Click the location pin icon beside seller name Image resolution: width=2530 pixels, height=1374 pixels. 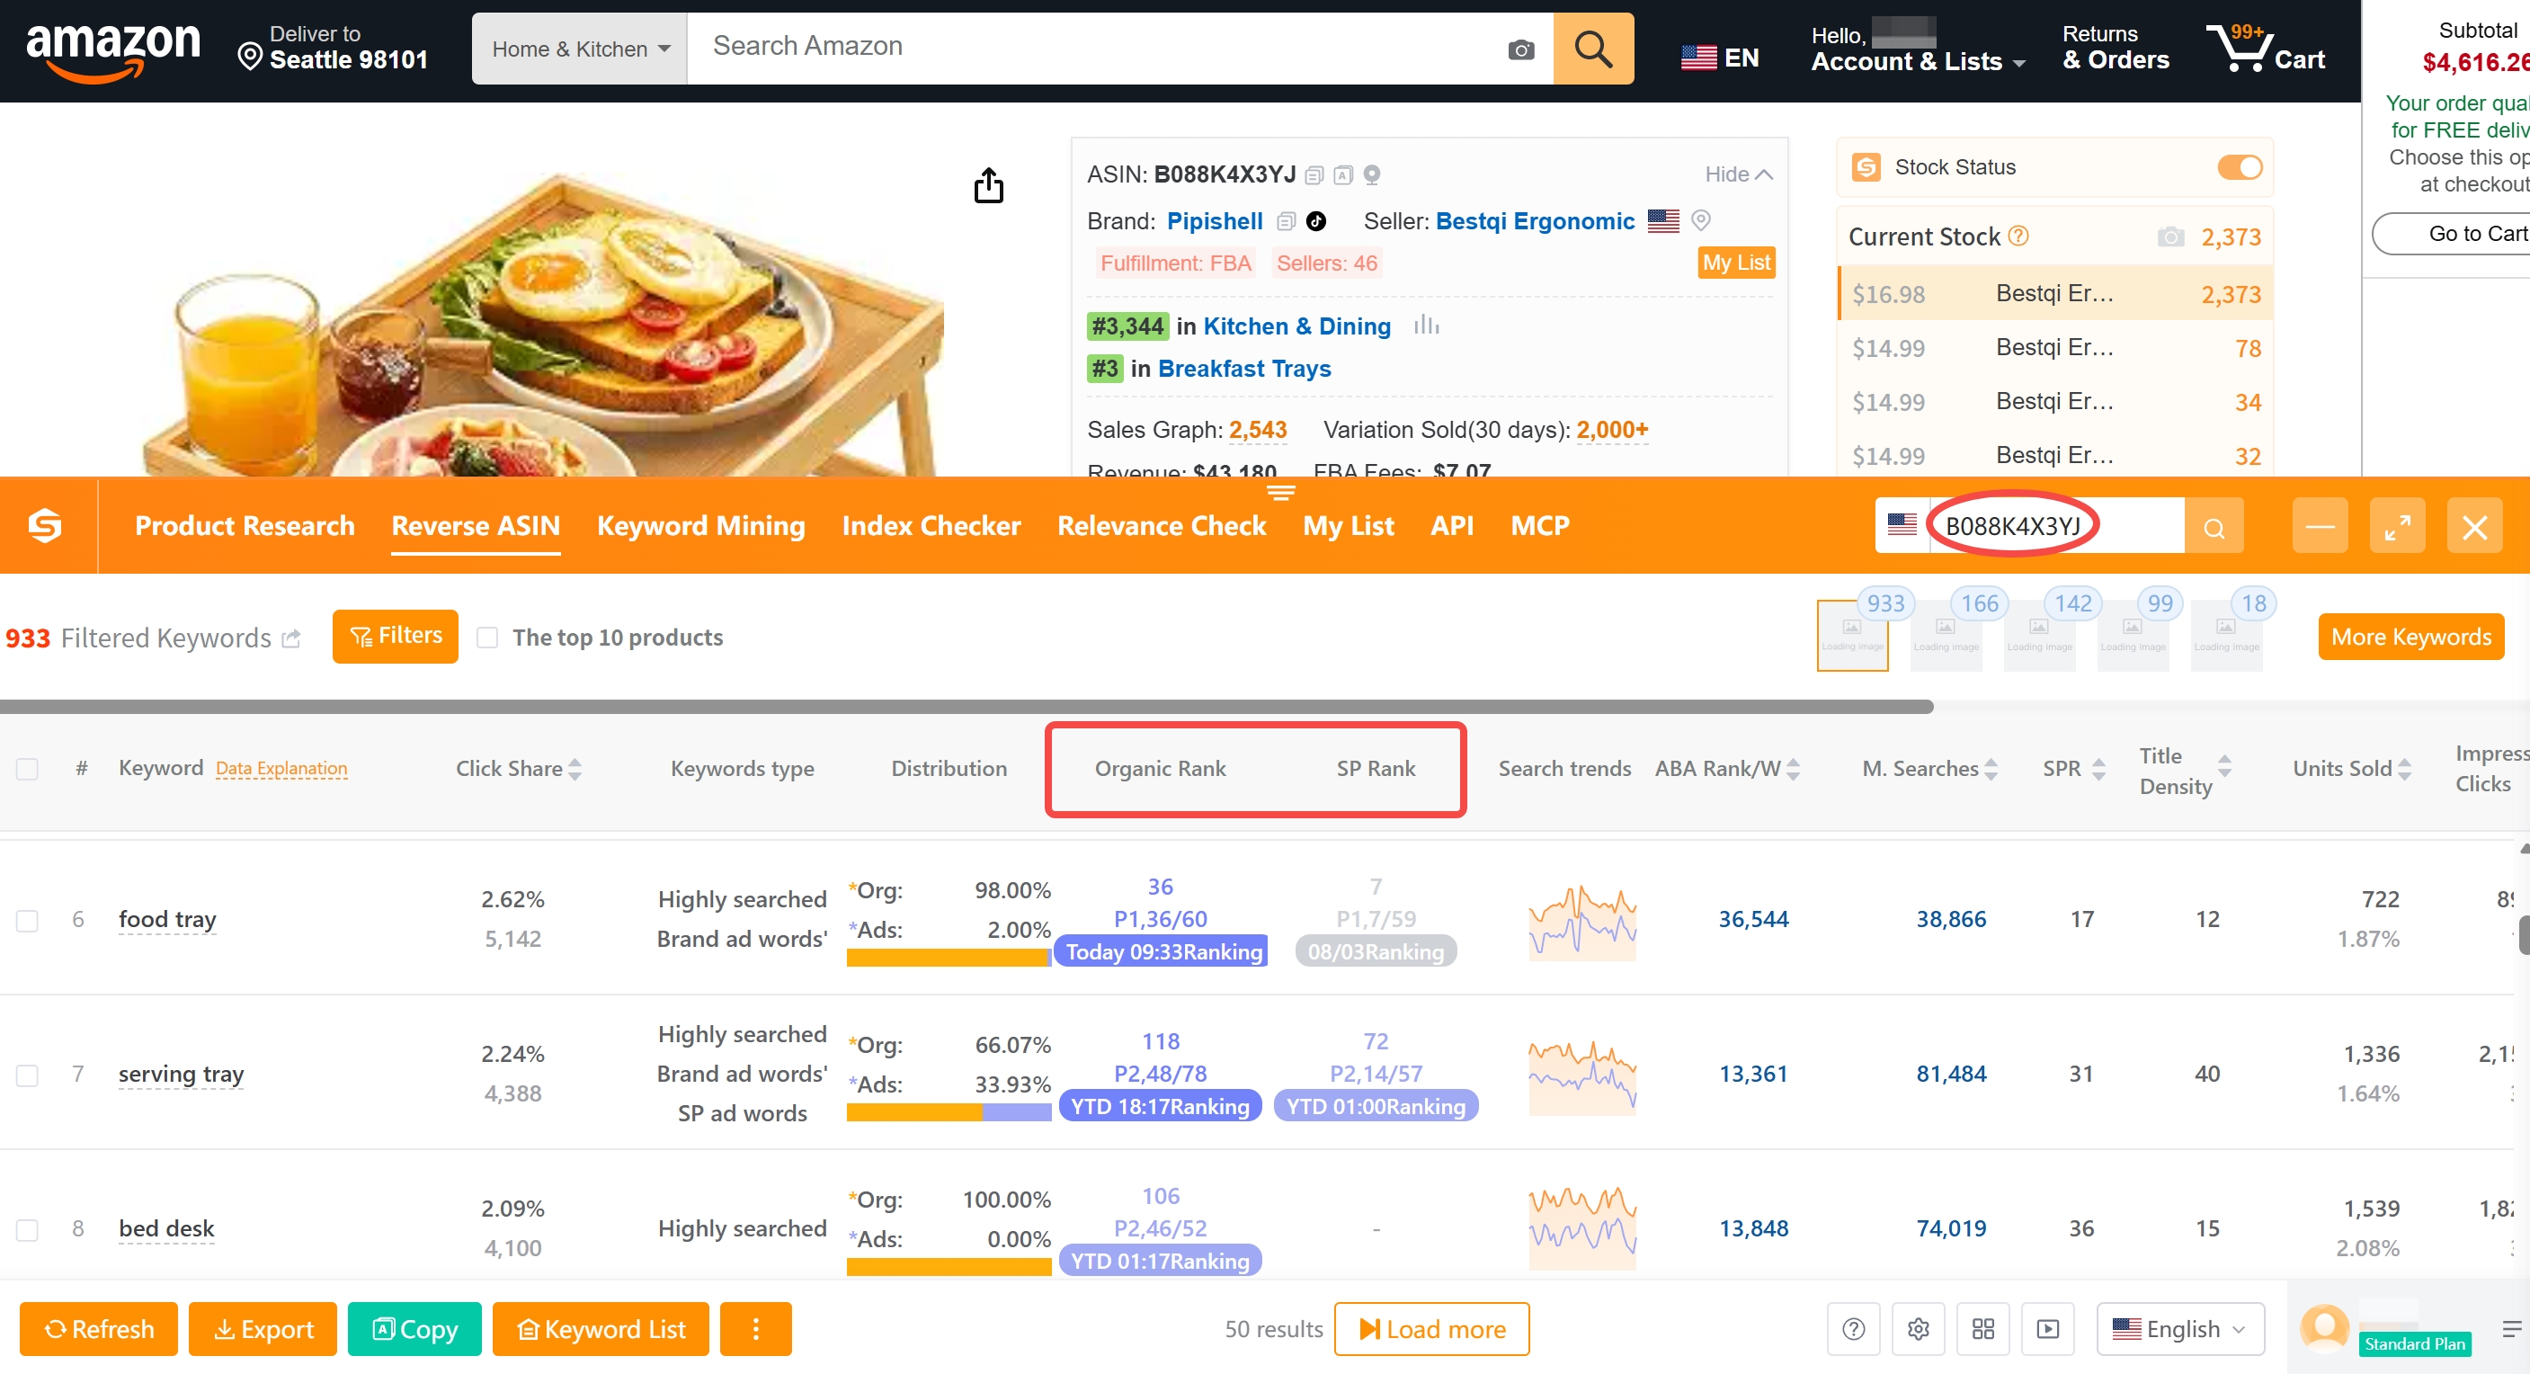1701,221
